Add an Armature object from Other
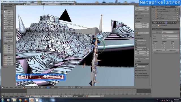This screenshot has width=181, height=102. click(x=8, y=59)
